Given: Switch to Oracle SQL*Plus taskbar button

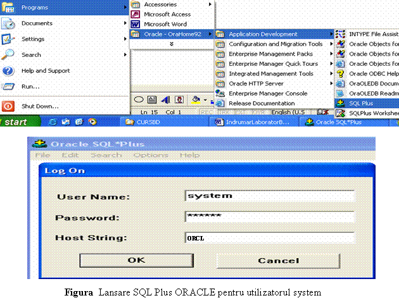Looking at the screenshot, I should tap(343, 122).
